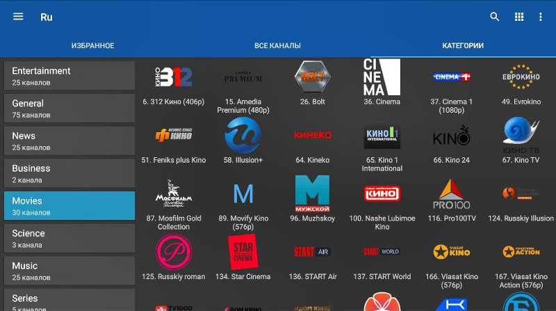This screenshot has width=556, height=311.
Task: Select the Business category
Action: point(69,173)
